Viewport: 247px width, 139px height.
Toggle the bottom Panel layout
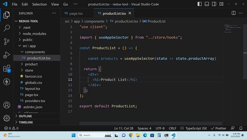[207, 4]
